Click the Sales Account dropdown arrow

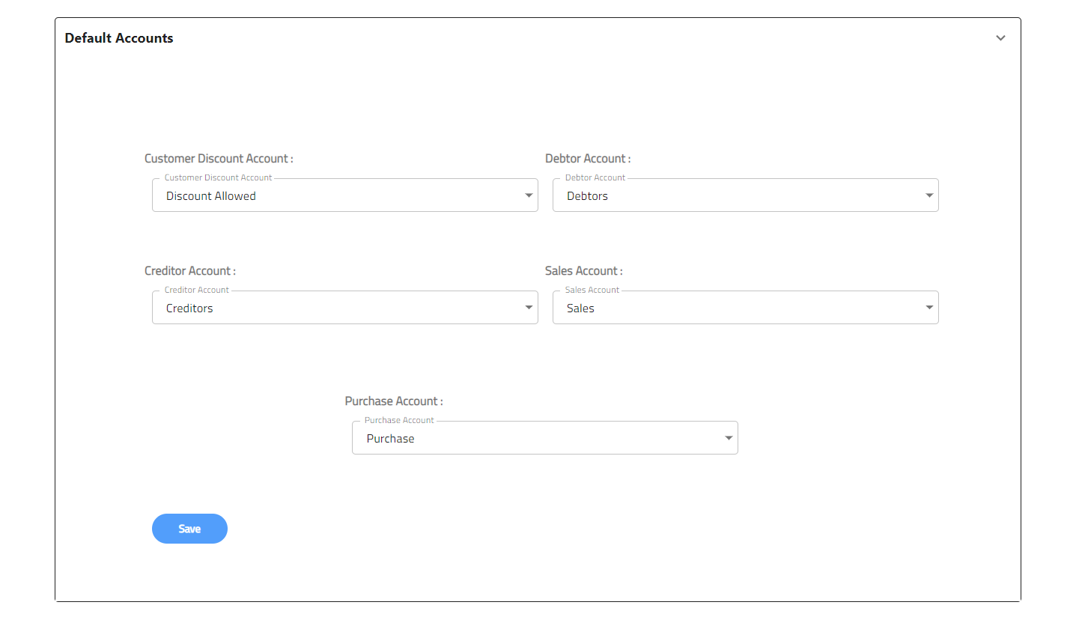tap(929, 308)
